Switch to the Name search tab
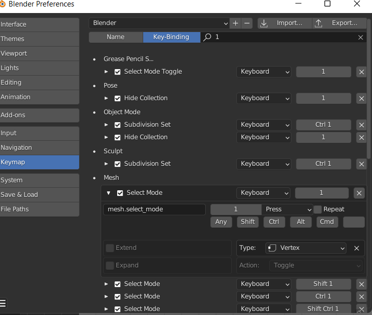 click(x=116, y=37)
